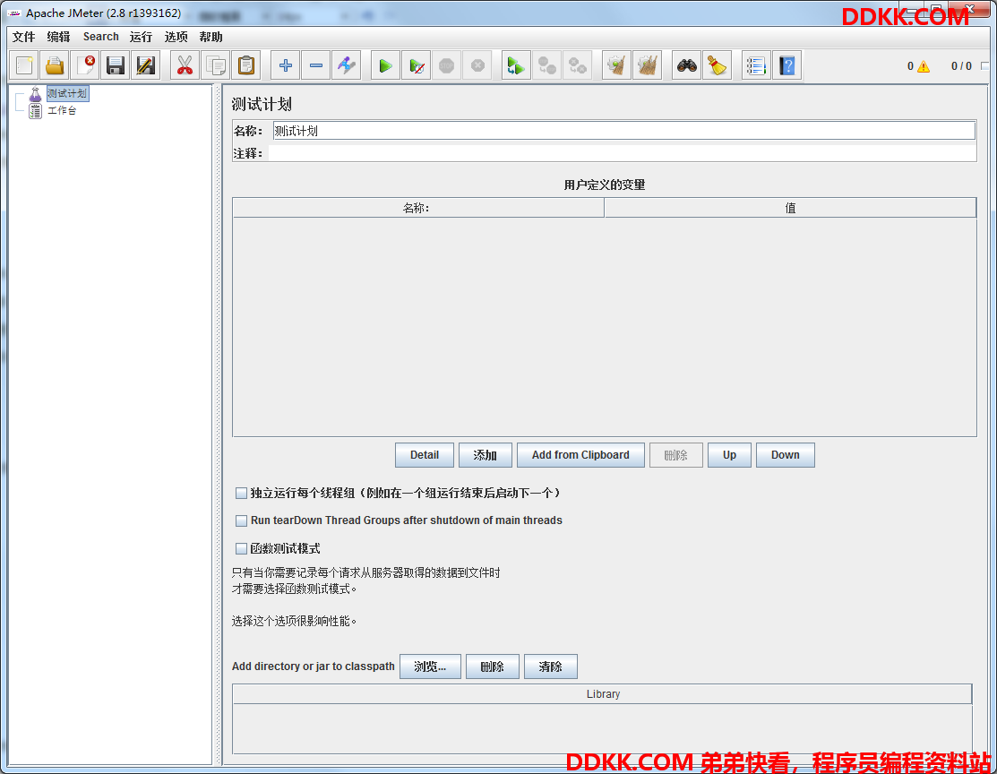Image resolution: width=997 pixels, height=774 pixels.
Task: Click the Library column header
Action: pyautogui.click(x=603, y=694)
